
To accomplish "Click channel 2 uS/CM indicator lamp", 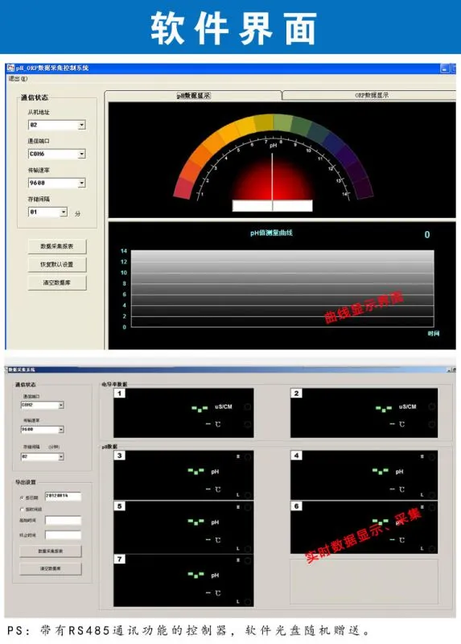I will [x=431, y=407].
